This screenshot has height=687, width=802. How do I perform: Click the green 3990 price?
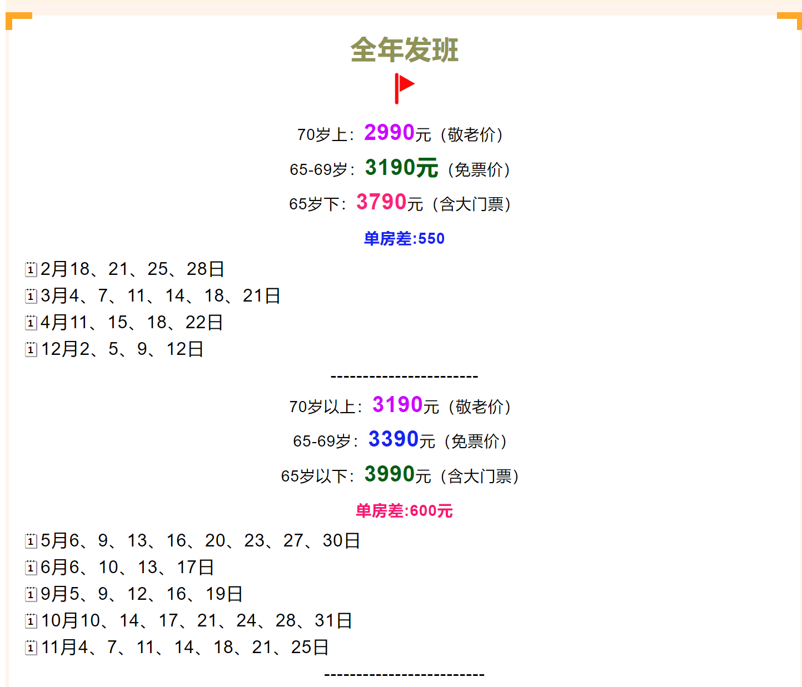tap(389, 474)
